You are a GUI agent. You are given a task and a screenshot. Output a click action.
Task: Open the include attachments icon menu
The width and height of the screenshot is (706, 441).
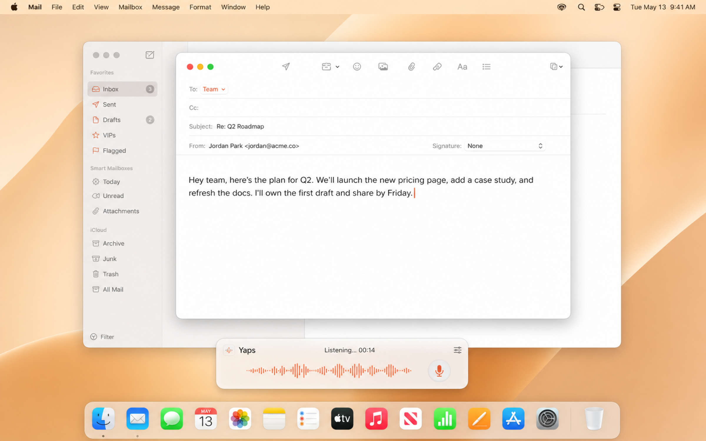(x=556, y=66)
